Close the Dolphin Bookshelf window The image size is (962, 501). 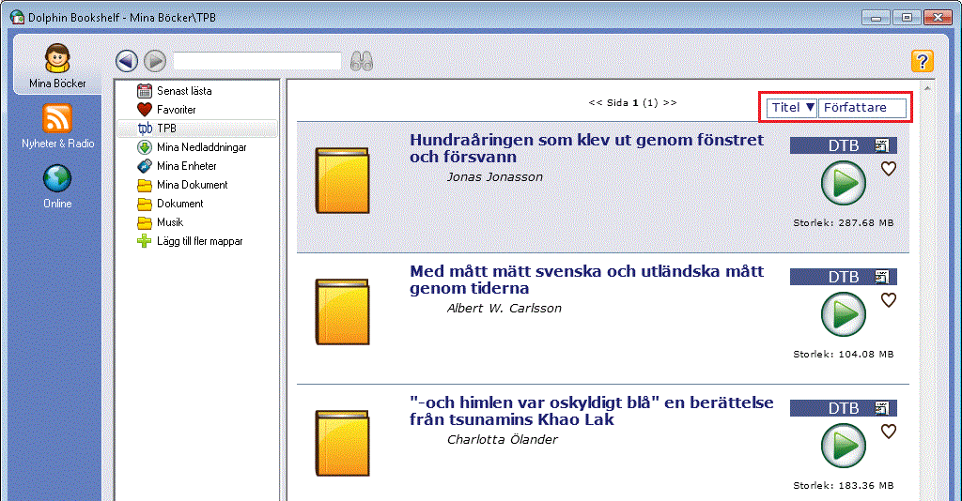coord(938,18)
